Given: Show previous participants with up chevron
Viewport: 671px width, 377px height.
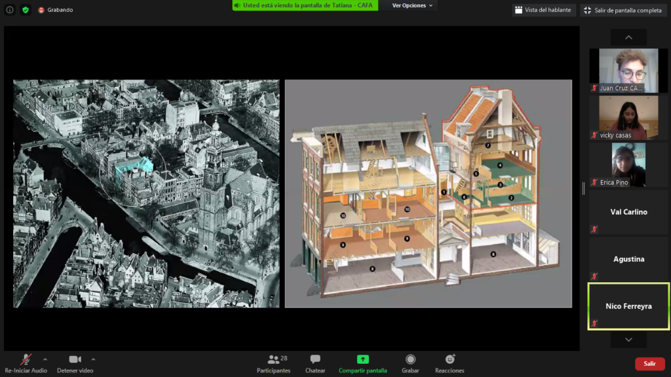Looking at the screenshot, I should [x=628, y=37].
